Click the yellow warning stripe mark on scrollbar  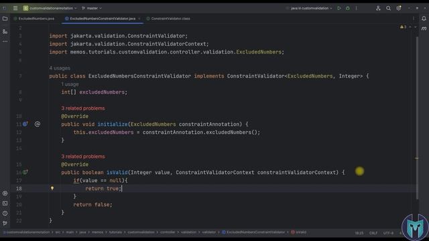point(417,158)
